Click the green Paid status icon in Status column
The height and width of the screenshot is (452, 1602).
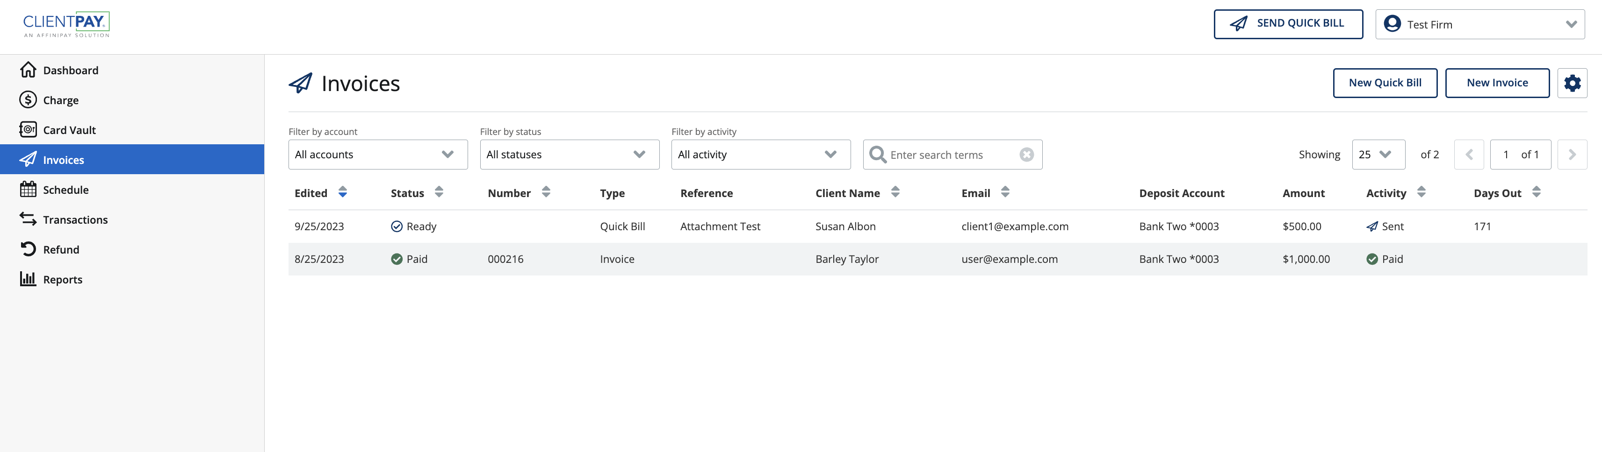[x=397, y=259]
